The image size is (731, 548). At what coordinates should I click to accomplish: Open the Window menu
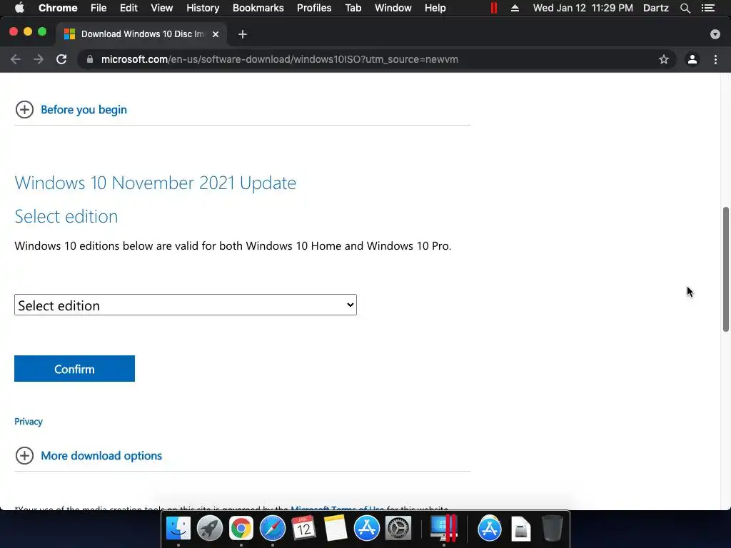(x=393, y=8)
